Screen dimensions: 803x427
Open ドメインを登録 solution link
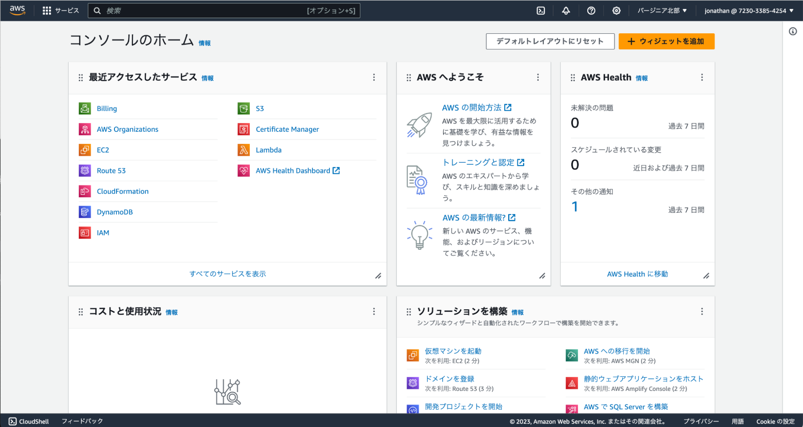450,379
